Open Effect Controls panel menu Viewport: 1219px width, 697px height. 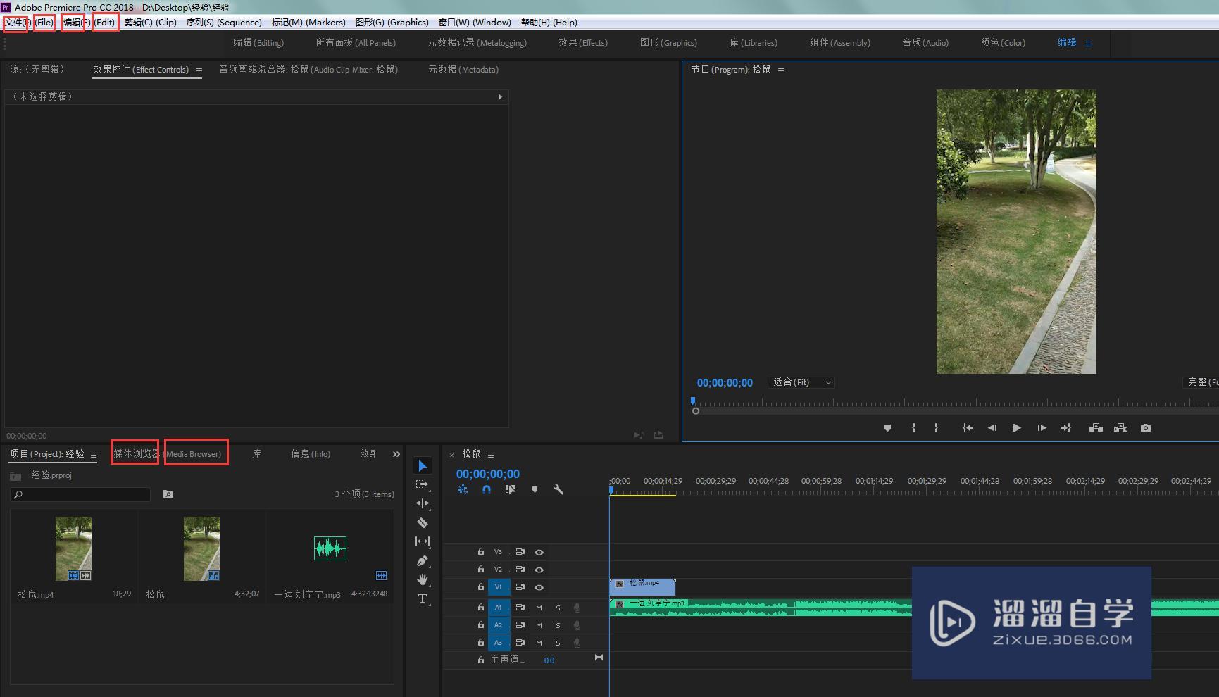pos(199,70)
